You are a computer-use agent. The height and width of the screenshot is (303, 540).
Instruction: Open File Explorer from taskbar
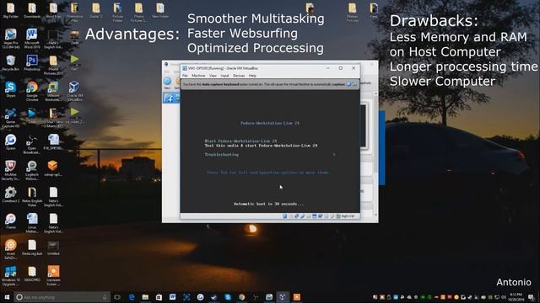pos(145,297)
